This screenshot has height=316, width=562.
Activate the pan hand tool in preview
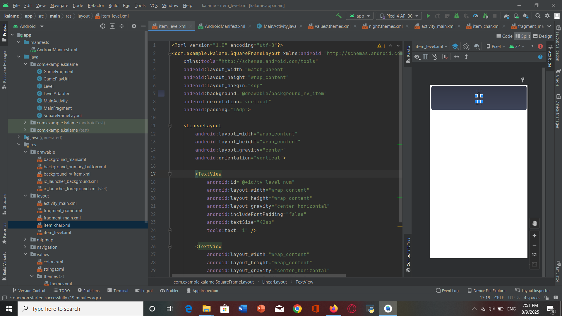point(534,224)
